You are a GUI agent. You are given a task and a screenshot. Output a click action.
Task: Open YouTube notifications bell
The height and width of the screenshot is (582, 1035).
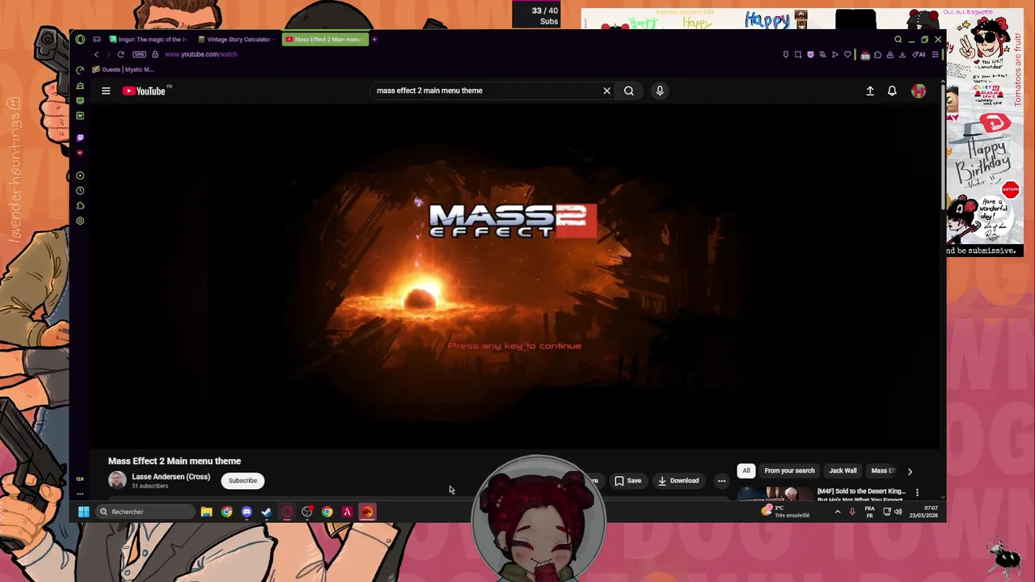[892, 91]
